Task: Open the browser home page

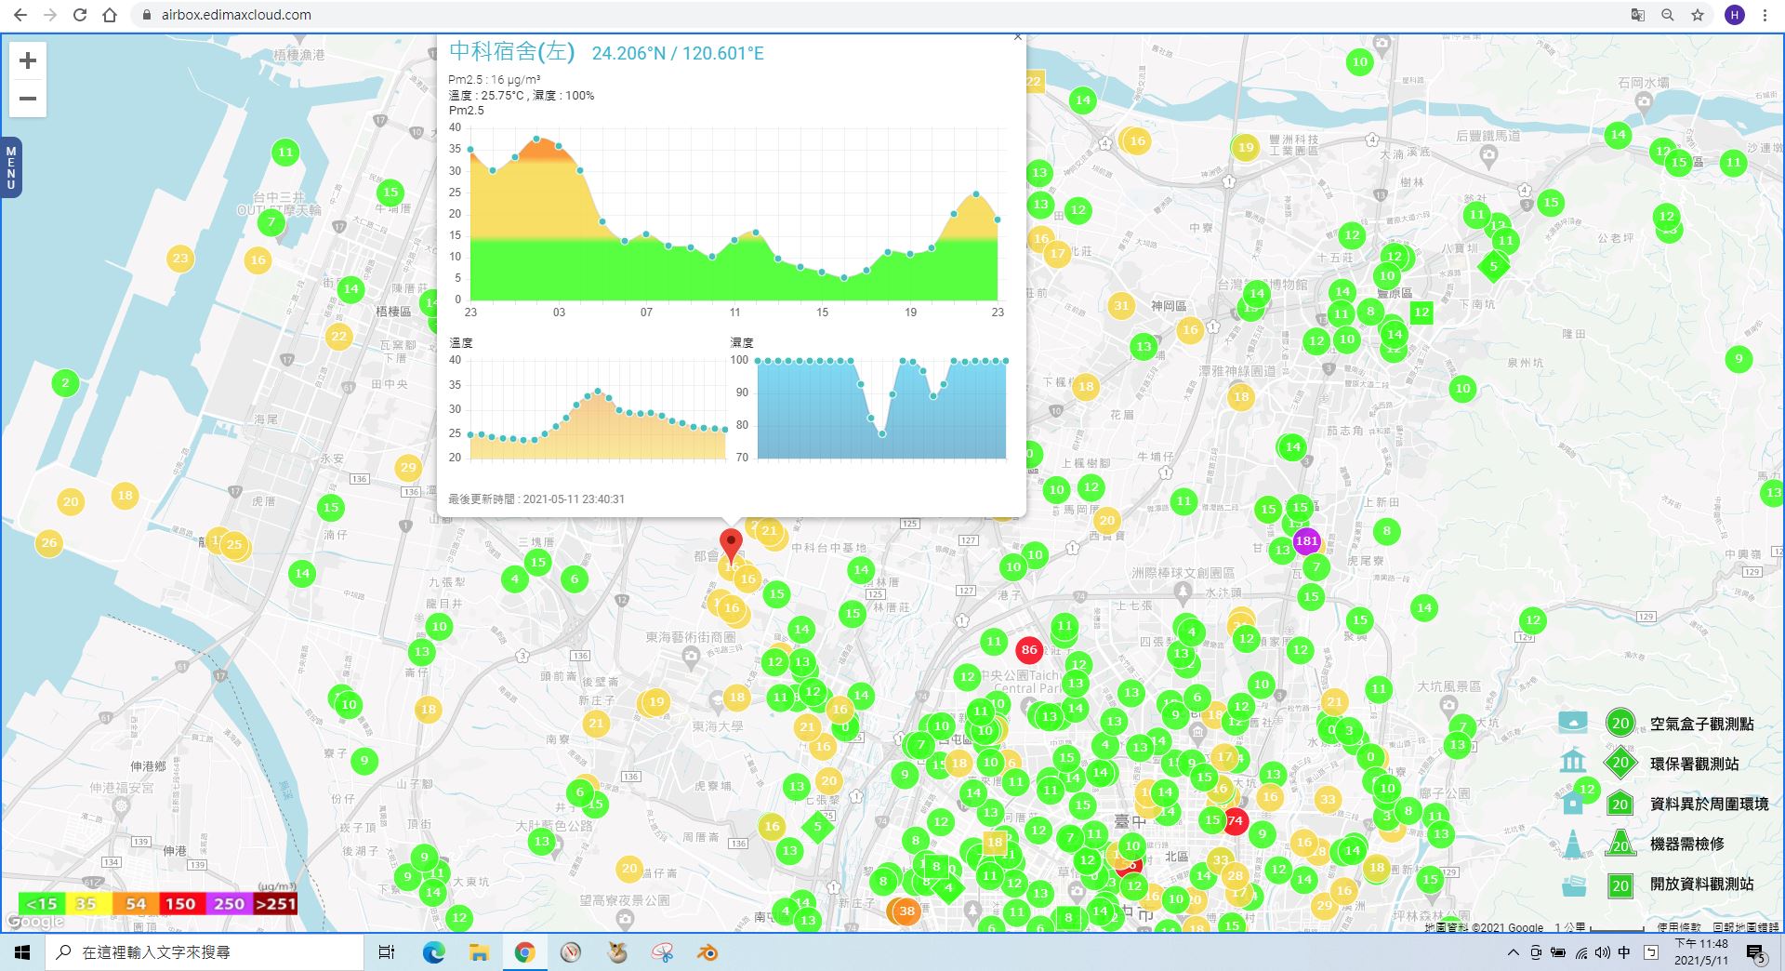Action: pyautogui.click(x=110, y=15)
